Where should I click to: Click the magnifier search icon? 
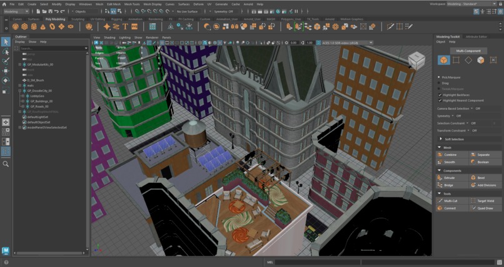[6, 164]
